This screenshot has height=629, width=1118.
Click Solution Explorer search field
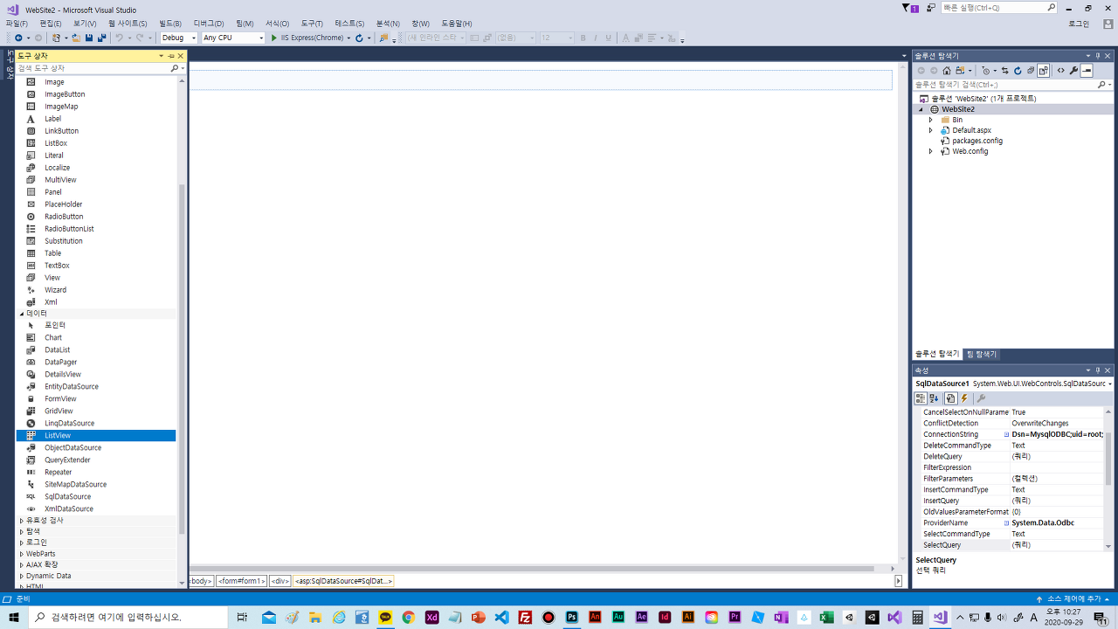click(x=1004, y=85)
